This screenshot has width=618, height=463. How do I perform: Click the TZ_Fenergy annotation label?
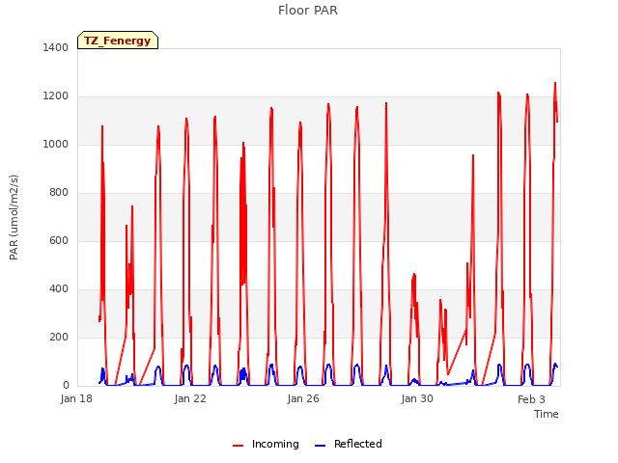tap(118, 41)
